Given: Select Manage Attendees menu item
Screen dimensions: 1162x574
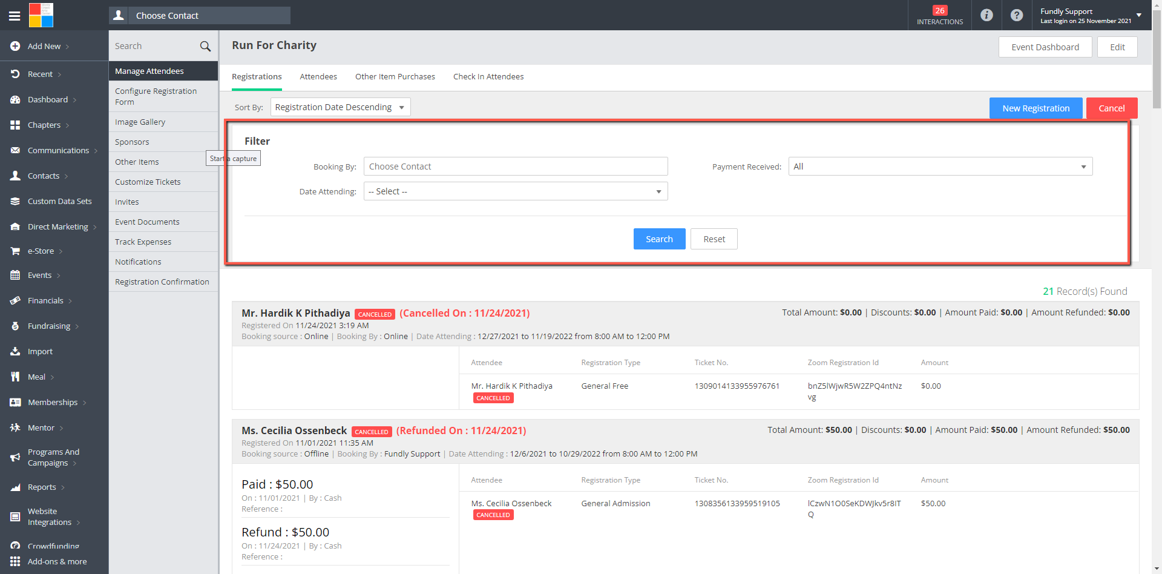Looking at the screenshot, I should click(163, 71).
